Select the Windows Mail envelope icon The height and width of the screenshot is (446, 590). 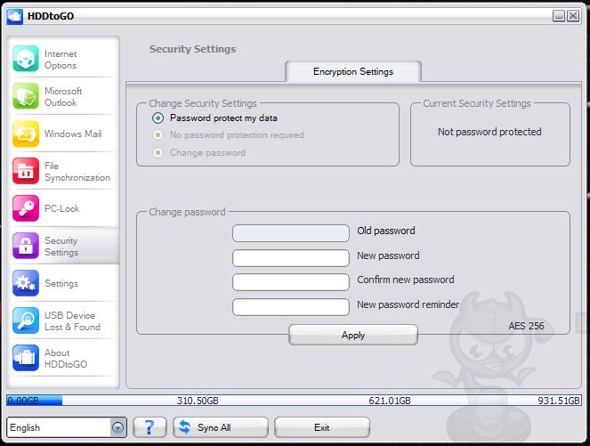(26, 134)
